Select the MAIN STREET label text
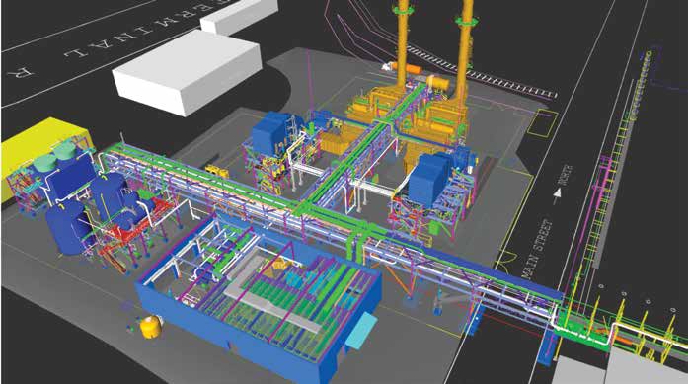The image size is (688, 384). [x=536, y=250]
